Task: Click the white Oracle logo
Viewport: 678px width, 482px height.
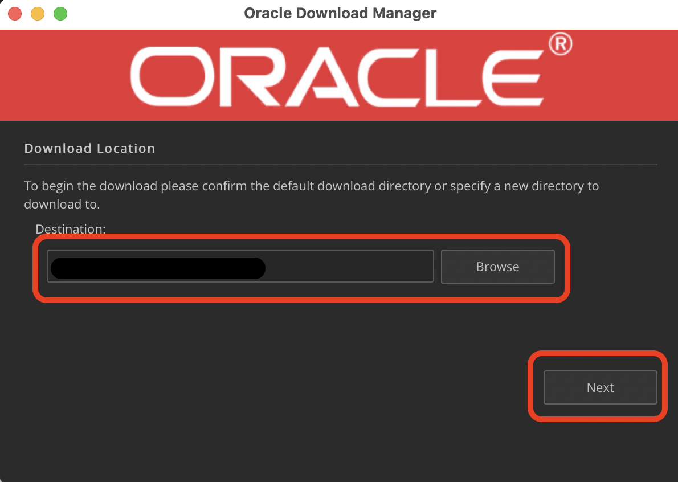Action: point(336,76)
